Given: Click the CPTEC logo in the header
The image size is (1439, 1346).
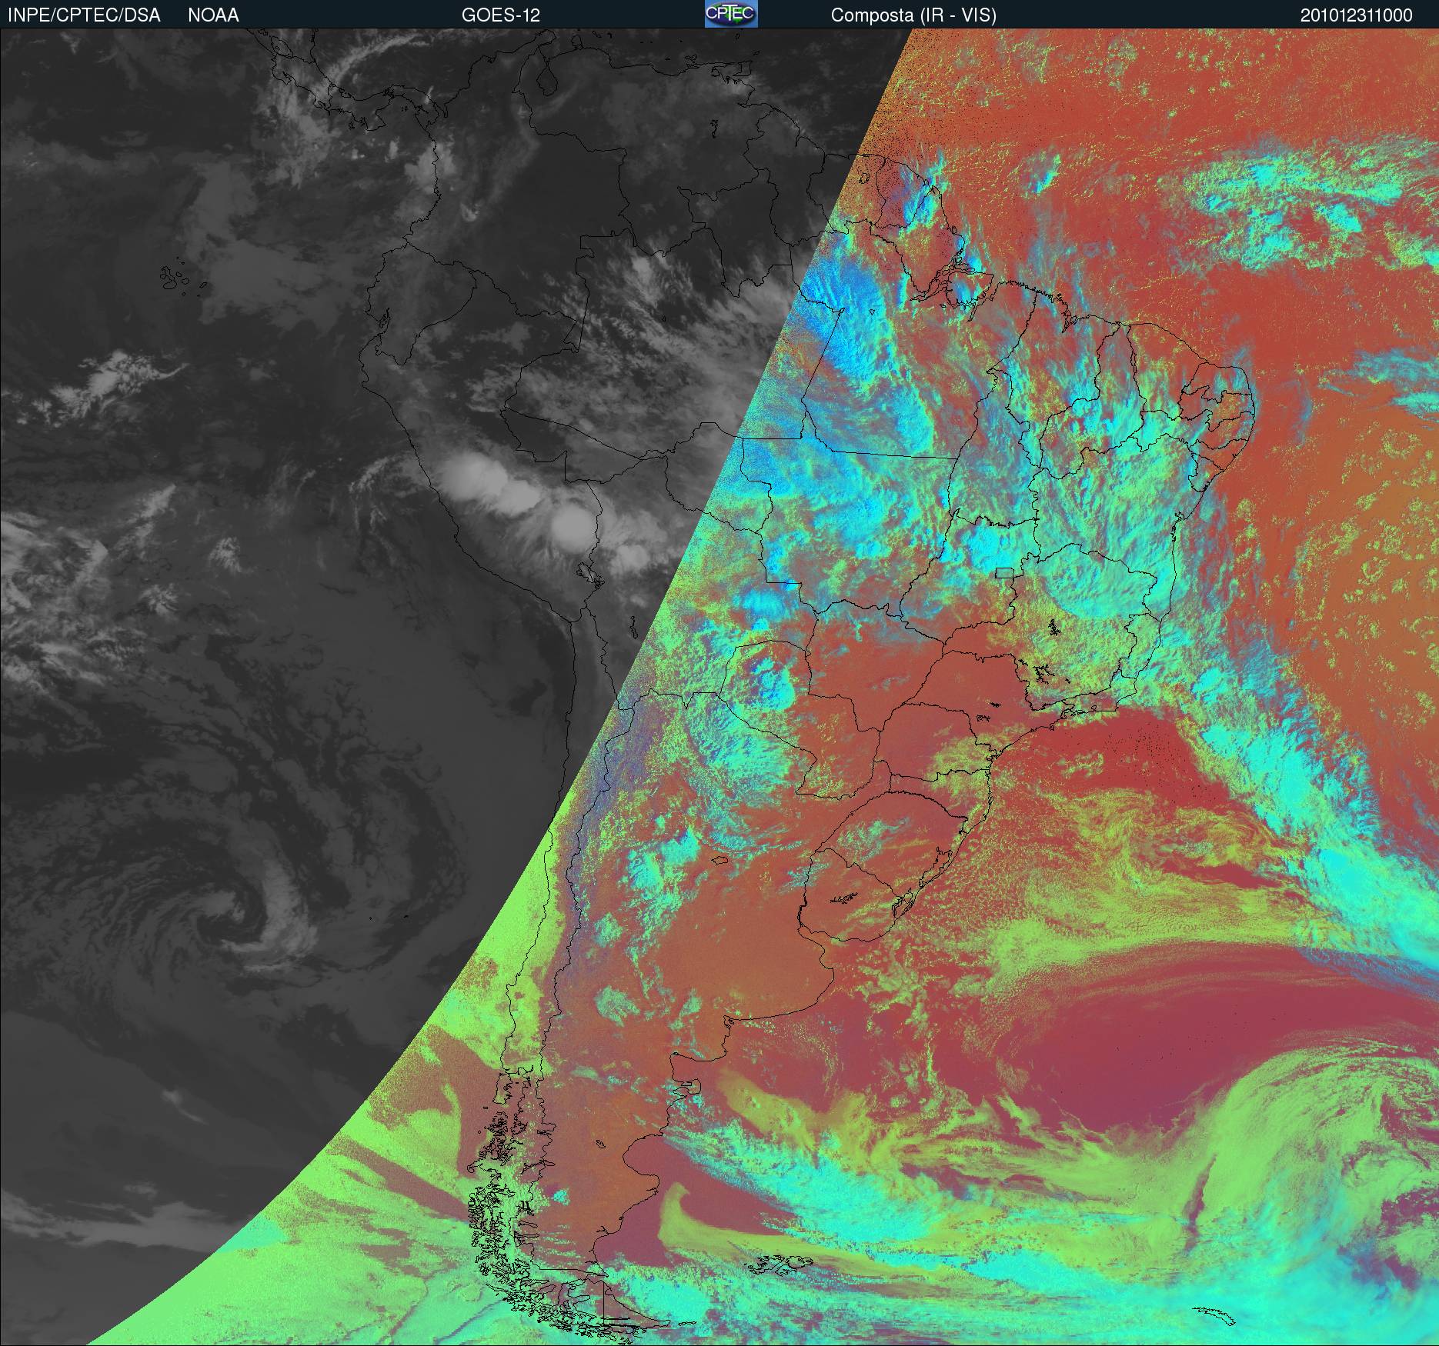Looking at the screenshot, I should pyautogui.click(x=730, y=14).
